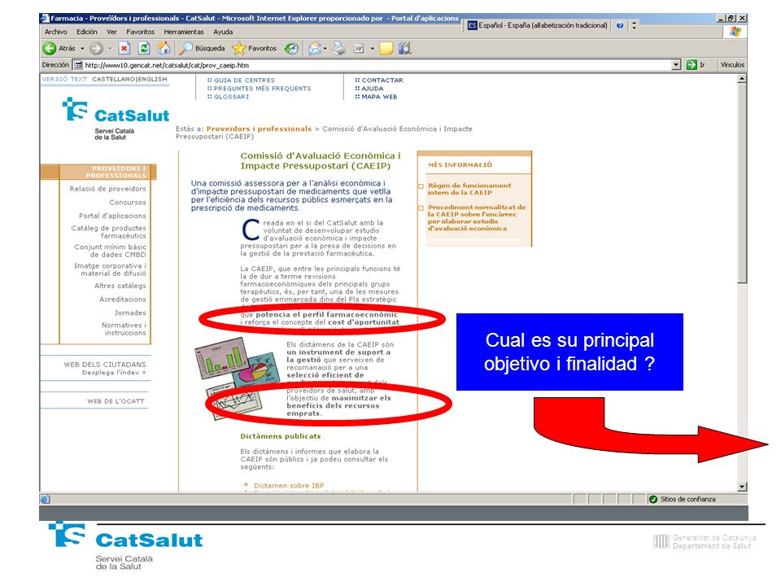Open Procediment normalitzat de la CAEIP link
The height and width of the screenshot is (586, 781).
476,218
